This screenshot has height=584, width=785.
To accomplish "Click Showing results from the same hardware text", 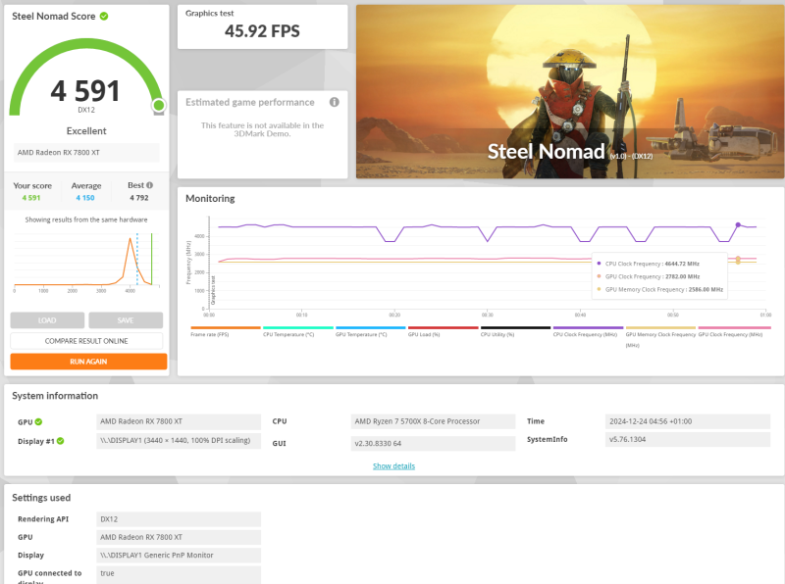I will [x=86, y=219].
